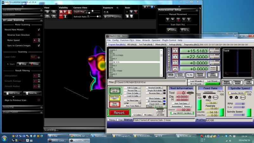Toggle Sync to Camera Images checkbox
Screen dimensions: 254x143
39,45
